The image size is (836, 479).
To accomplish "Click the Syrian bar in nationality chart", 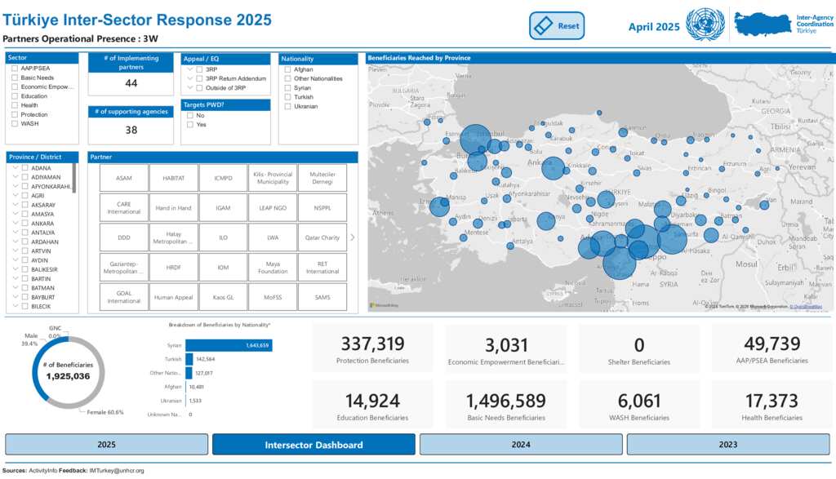I will 229,346.
